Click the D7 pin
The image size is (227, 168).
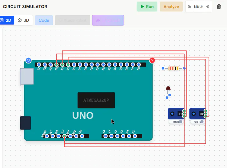click(x=97, y=64)
